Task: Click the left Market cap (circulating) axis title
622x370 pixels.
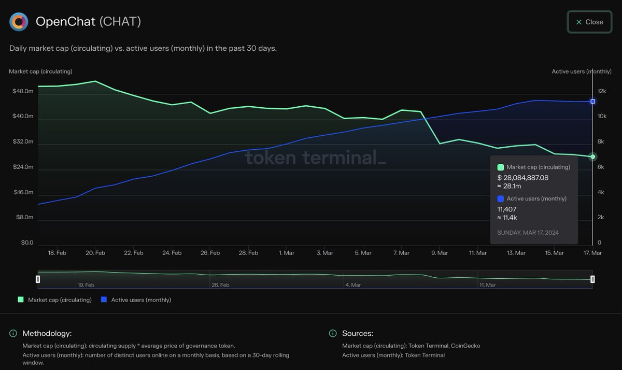Action: click(40, 72)
